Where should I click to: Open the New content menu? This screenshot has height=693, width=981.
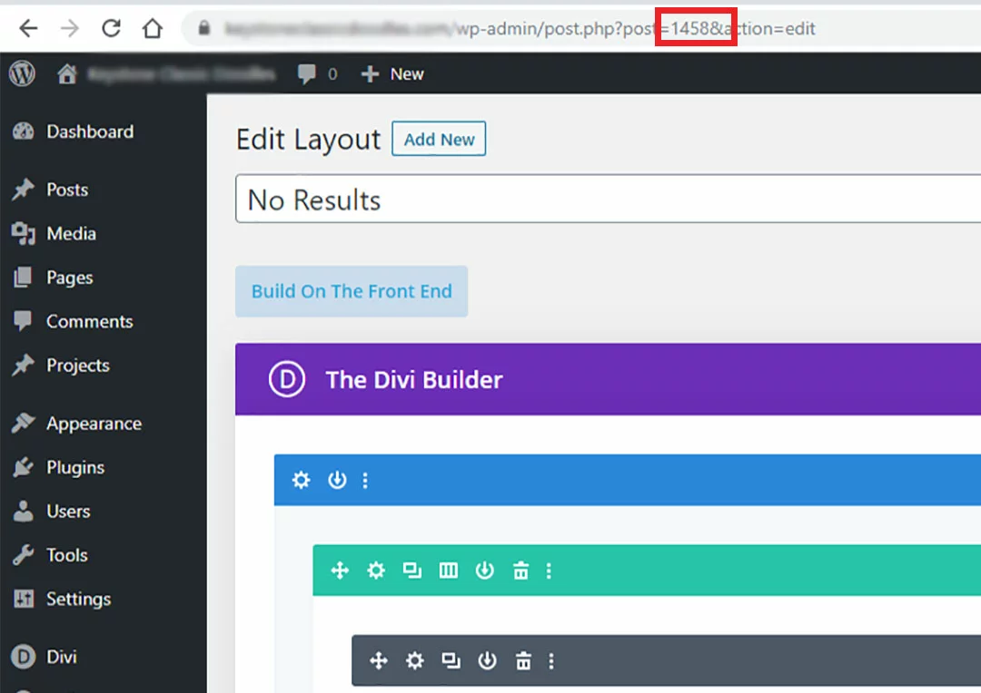pyautogui.click(x=392, y=73)
